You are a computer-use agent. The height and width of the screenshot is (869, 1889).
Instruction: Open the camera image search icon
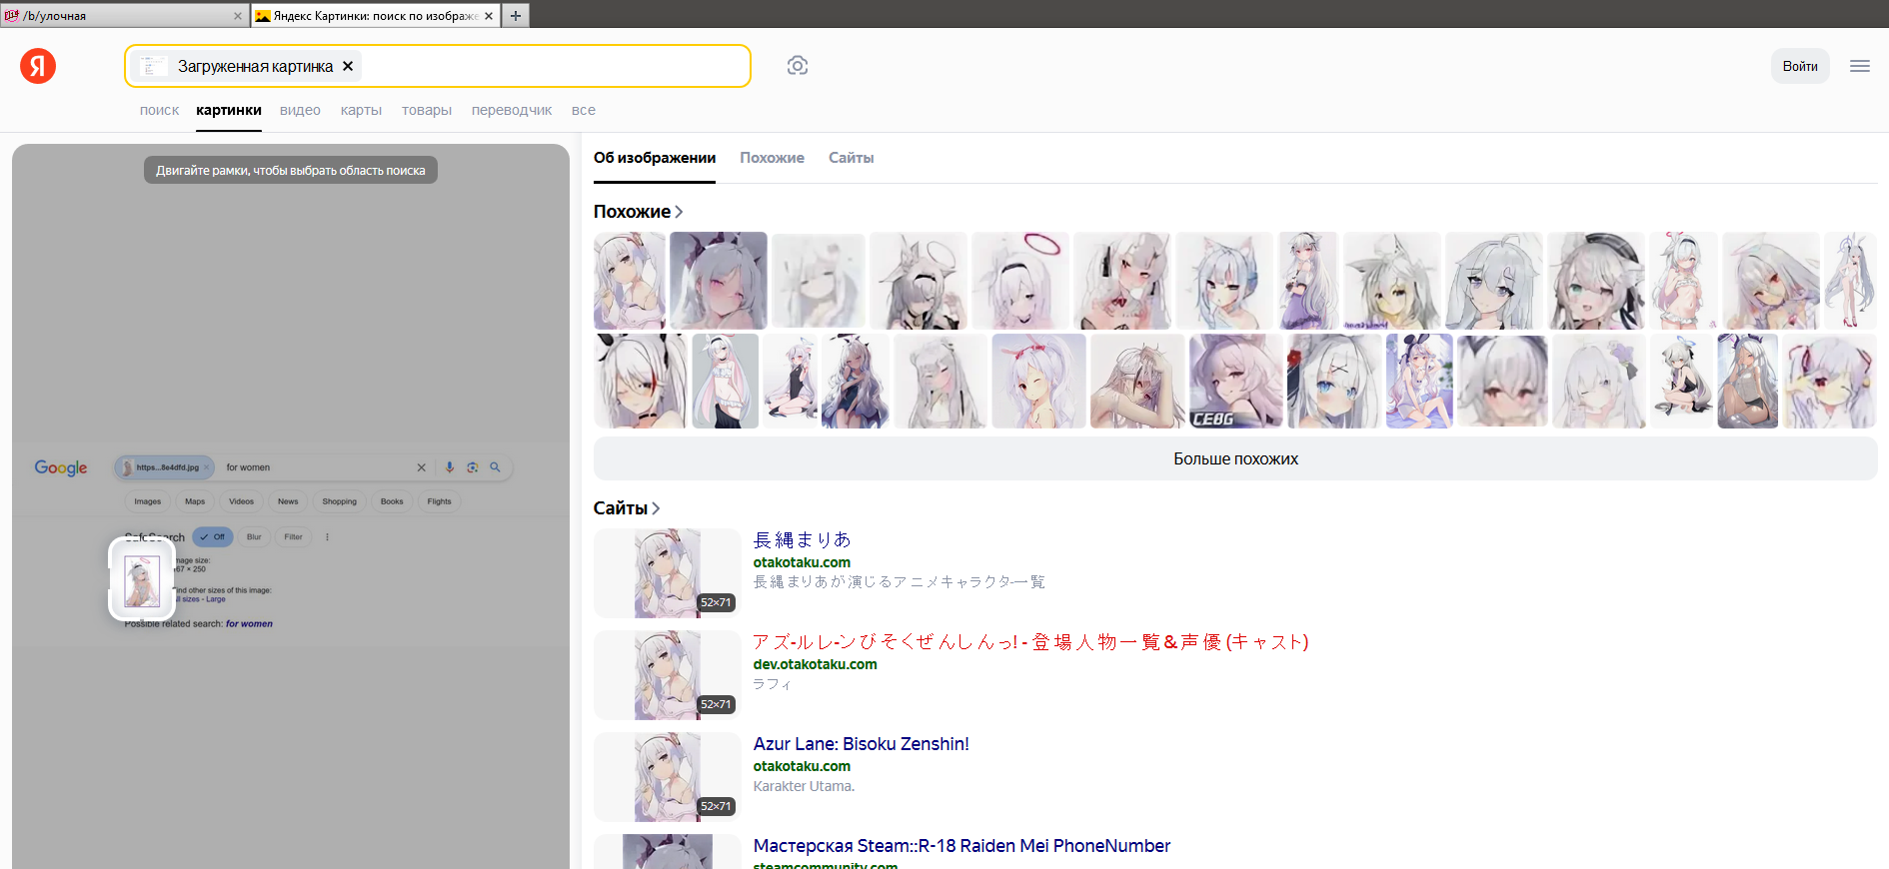pyautogui.click(x=797, y=66)
